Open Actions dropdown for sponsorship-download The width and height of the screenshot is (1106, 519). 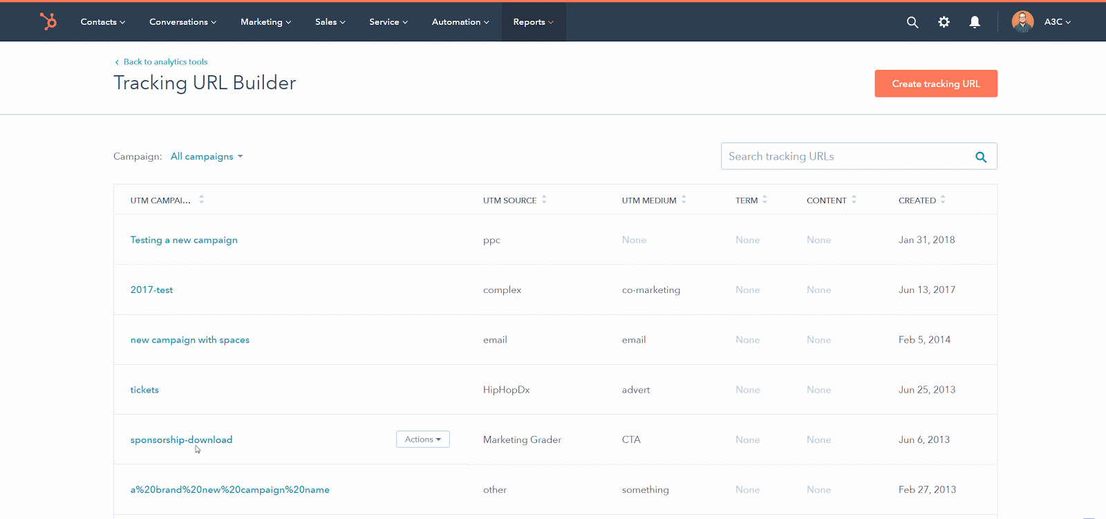click(x=423, y=440)
